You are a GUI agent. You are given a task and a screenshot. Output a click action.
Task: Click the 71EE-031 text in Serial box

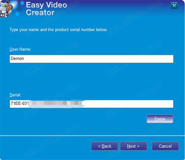(x=20, y=103)
